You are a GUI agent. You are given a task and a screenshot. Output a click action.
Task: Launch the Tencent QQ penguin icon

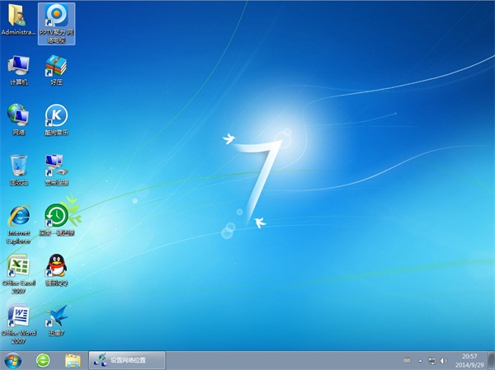pyautogui.click(x=56, y=270)
